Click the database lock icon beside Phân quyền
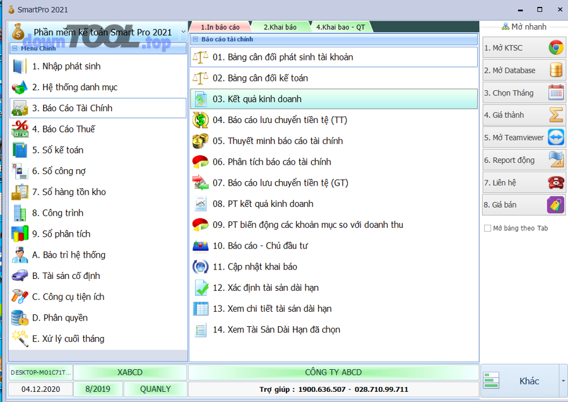 pos(20,317)
